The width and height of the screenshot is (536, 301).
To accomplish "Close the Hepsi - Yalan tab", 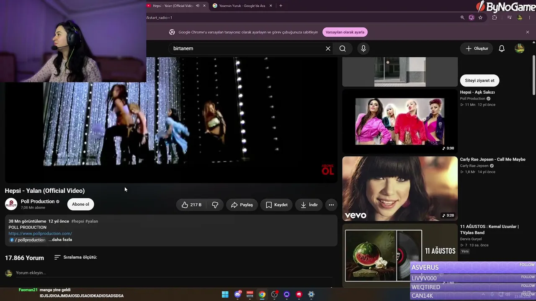I will click(x=204, y=6).
